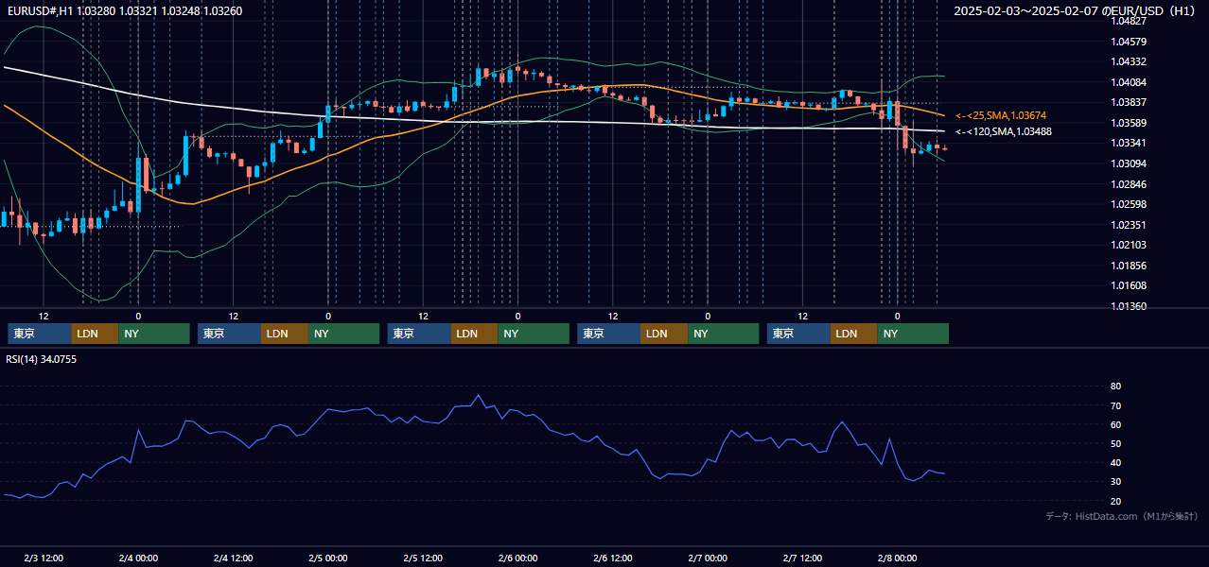This screenshot has height=567, width=1209.
Task: Click price axis value 1.02103
Action: pos(1129,245)
